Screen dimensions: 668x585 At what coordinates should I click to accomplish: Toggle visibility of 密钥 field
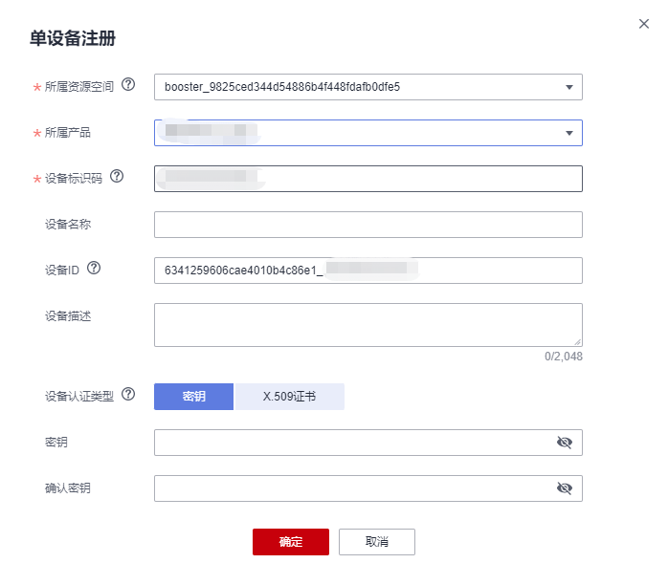coord(565,443)
